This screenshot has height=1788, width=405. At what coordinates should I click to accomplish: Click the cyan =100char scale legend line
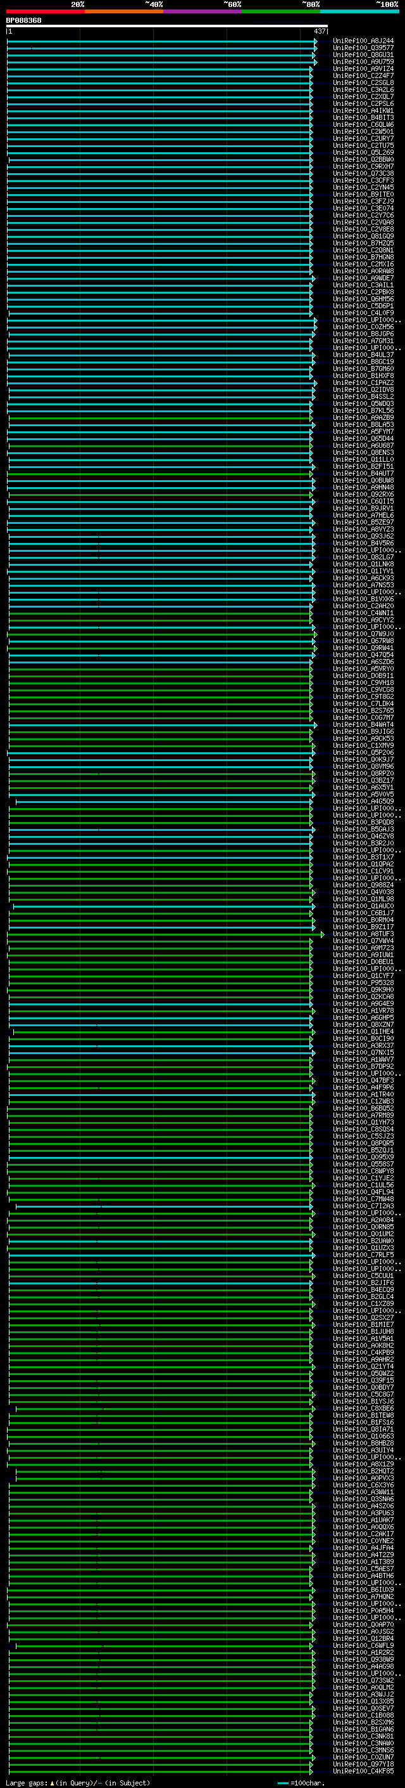(x=282, y=1783)
